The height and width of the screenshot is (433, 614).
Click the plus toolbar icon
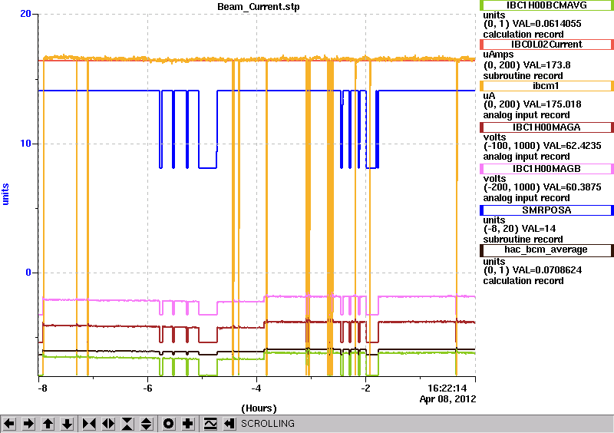coord(188,424)
